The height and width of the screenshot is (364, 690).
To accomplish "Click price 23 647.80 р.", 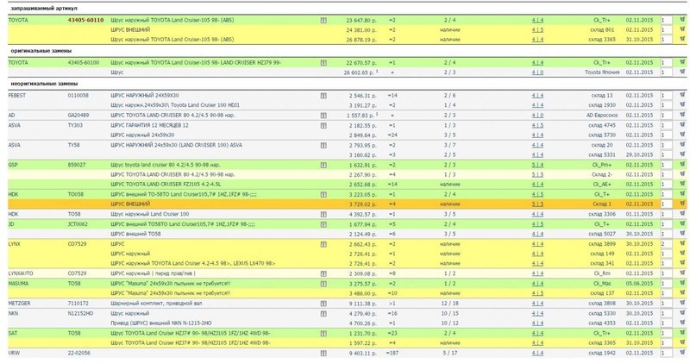I will pyautogui.click(x=361, y=20).
